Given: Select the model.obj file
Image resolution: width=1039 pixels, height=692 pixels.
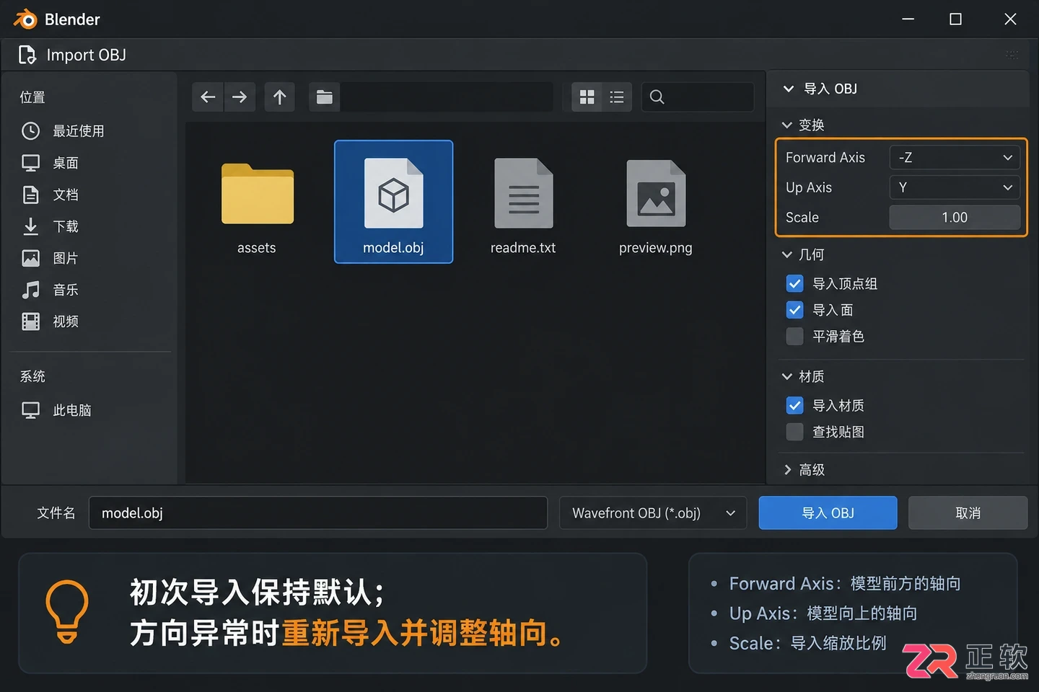Looking at the screenshot, I should [393, 202].
